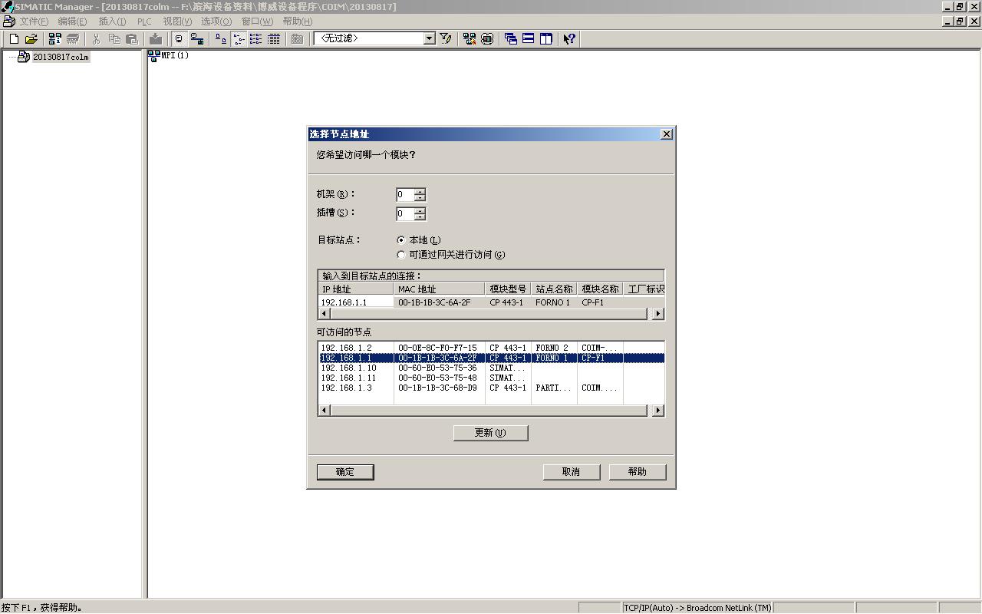
Task: Click the 模块名称 column header
Action: (x=600, y=289)
